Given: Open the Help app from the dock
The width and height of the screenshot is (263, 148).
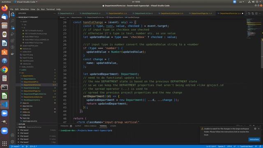Looking at the screenshot, I should click(5, 60).
